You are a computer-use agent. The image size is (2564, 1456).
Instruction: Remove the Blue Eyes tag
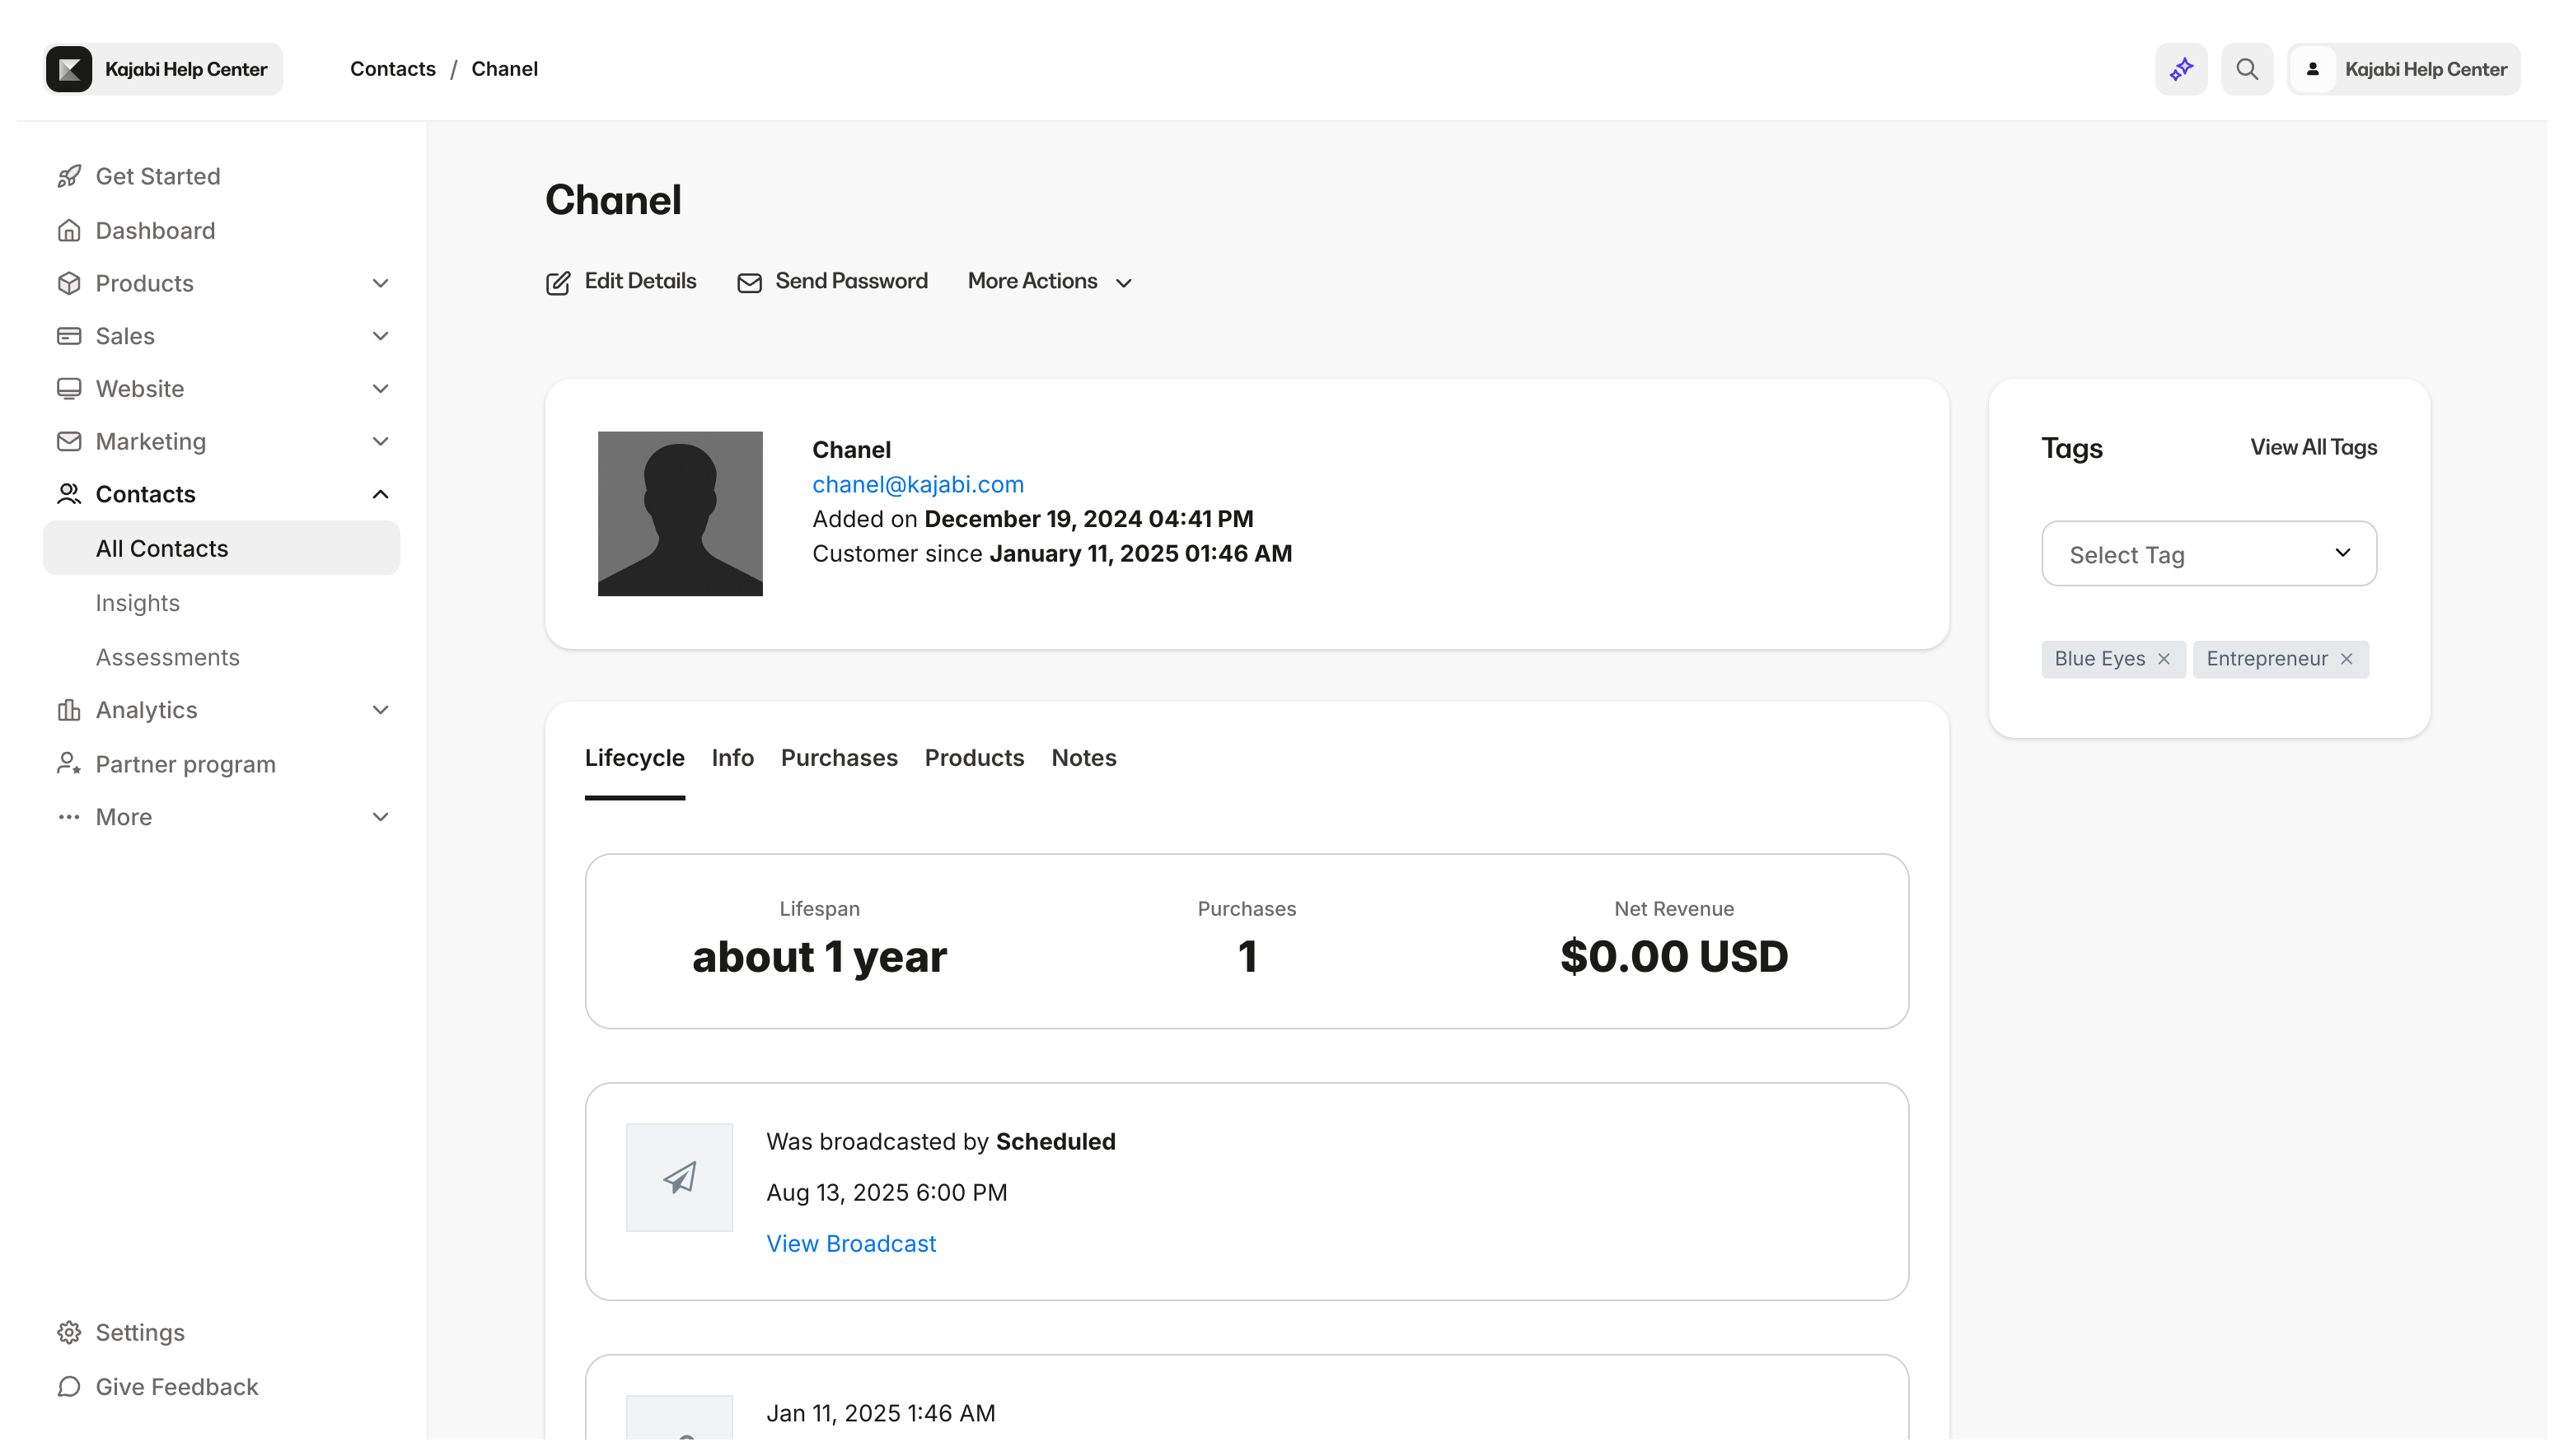[x=2164, y=658]
